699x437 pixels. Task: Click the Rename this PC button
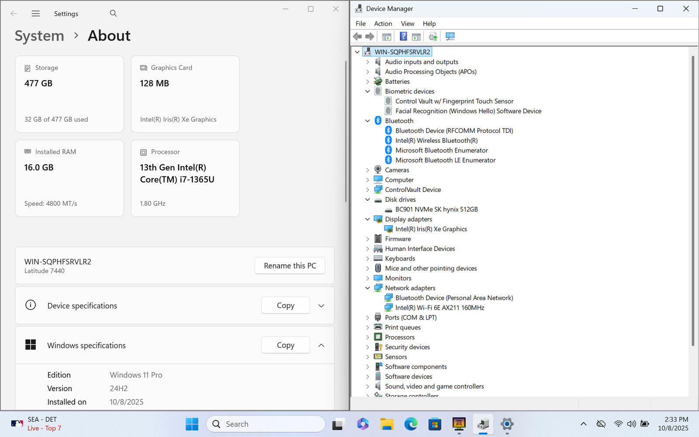click(x=290, y=266)
